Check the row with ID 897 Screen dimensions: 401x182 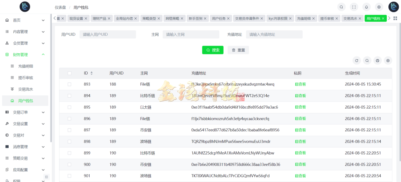(70, 130)
